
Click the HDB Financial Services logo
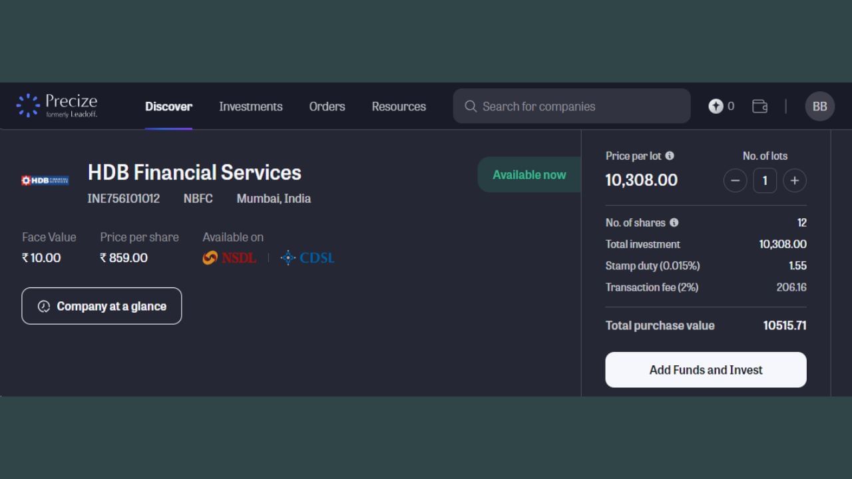coord(45,180)
